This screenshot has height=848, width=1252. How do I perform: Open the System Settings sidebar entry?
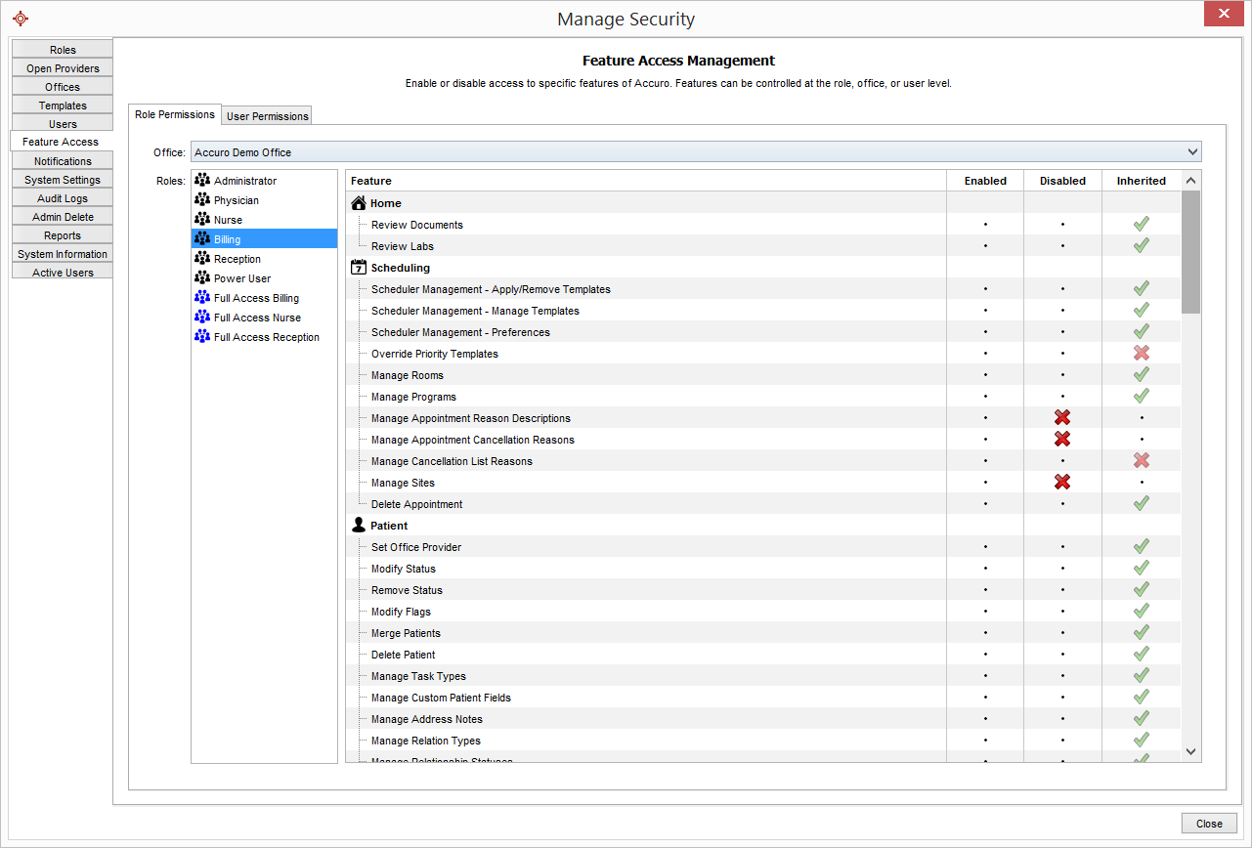[x=62, y=179]
